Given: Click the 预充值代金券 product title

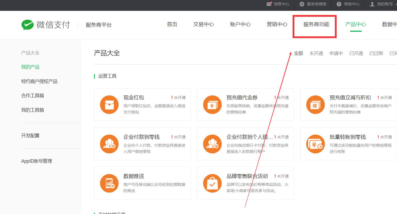Looking at the screenshot, I should coord(242,97).
